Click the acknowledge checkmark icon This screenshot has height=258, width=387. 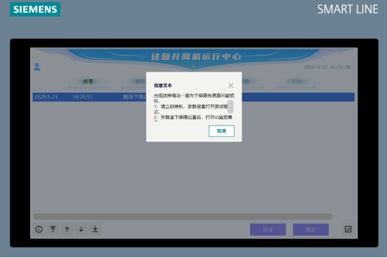(349, 229)
